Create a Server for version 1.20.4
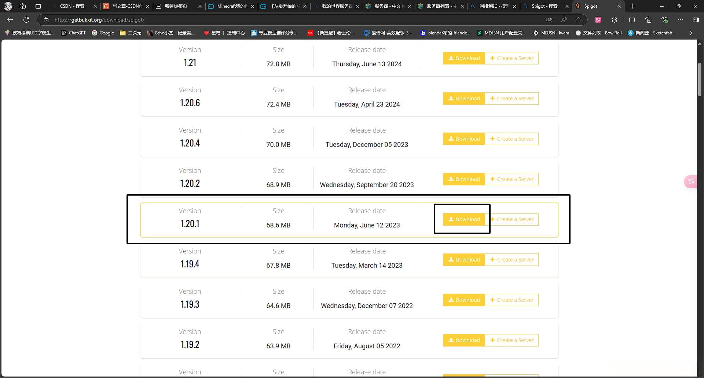Viewport: 704px width, 378px height. [511, 139]
